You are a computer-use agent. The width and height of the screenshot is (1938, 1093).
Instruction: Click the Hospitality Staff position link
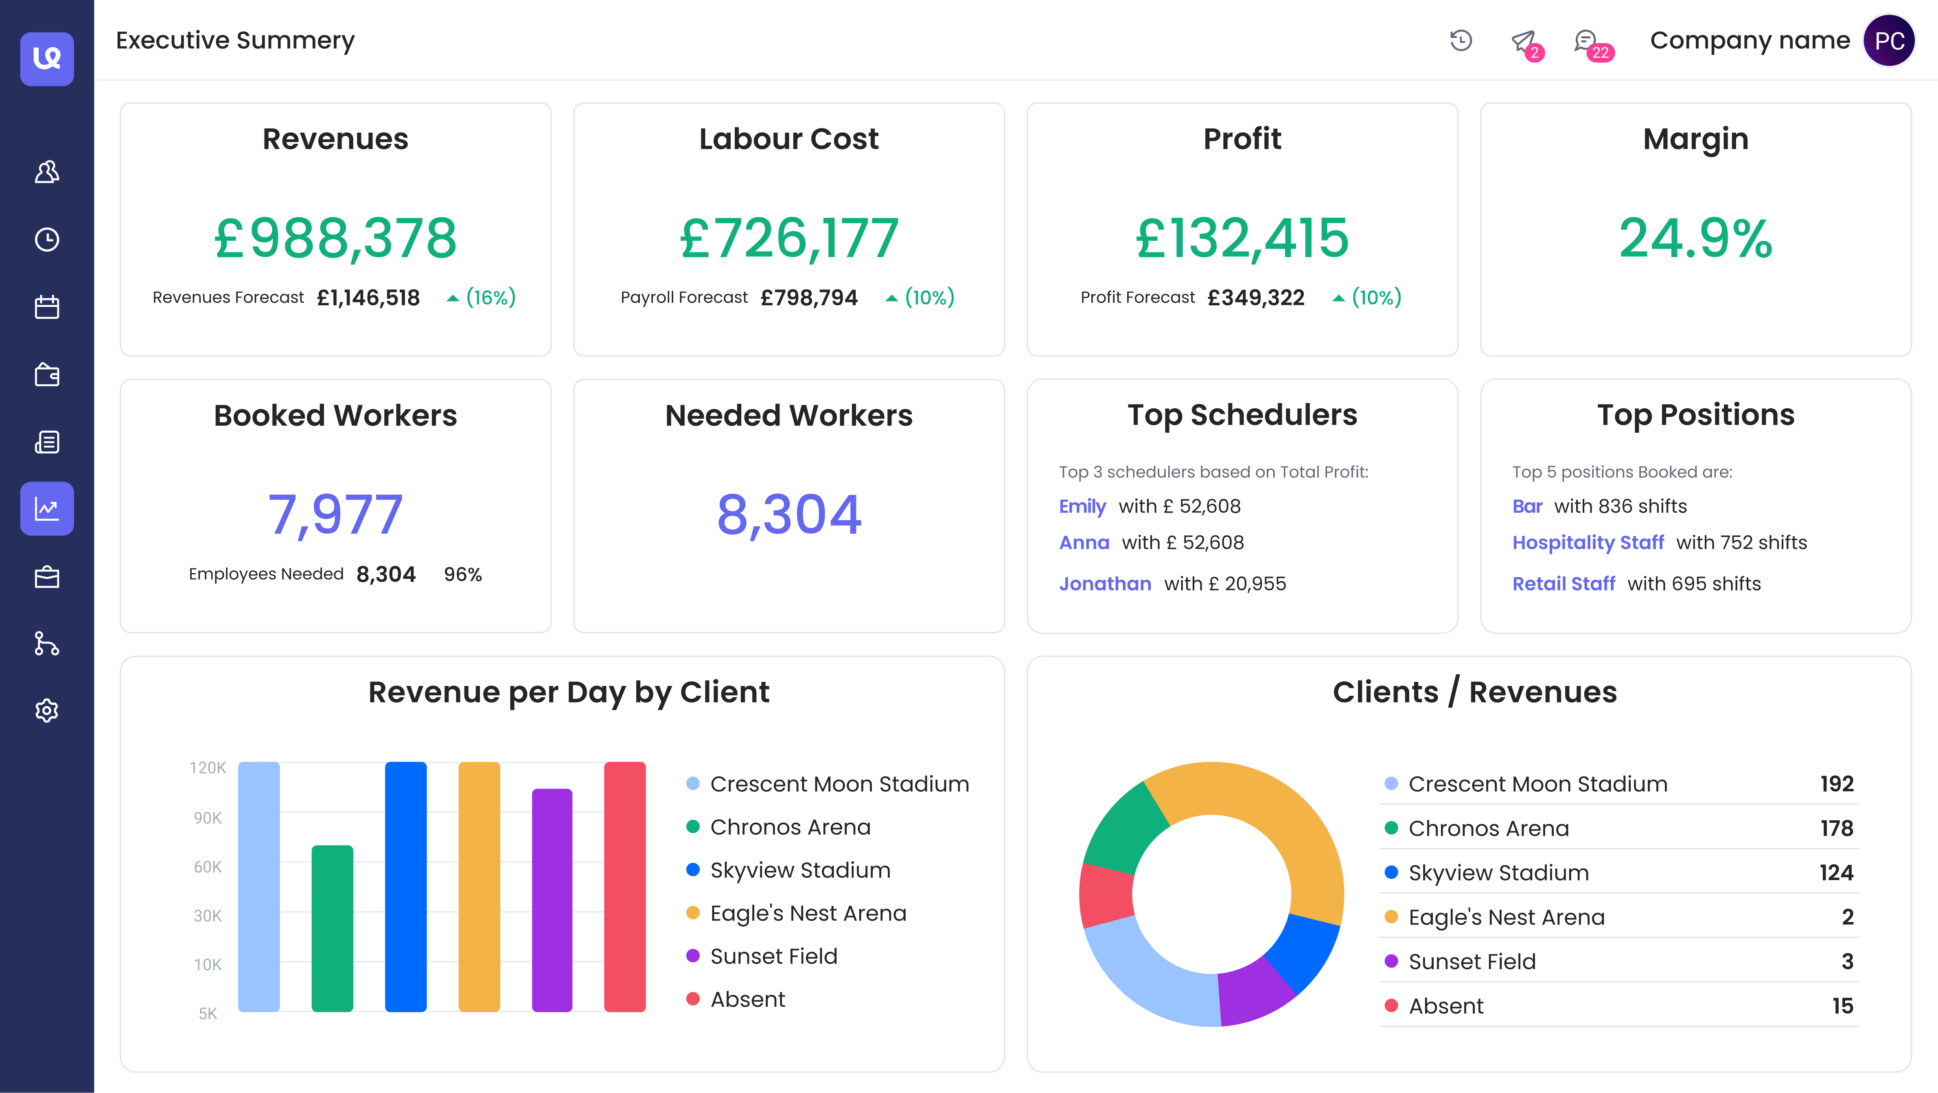point(1588,542)
